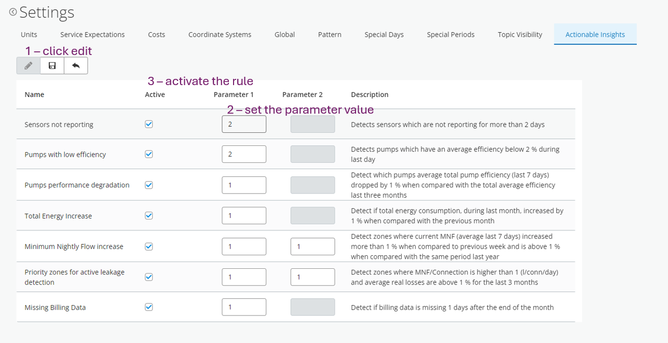Go to the Special Days tab
Image resolution: width=668 pixels, height=343 pixels.
pyautogui.click(x=384, y=35)
